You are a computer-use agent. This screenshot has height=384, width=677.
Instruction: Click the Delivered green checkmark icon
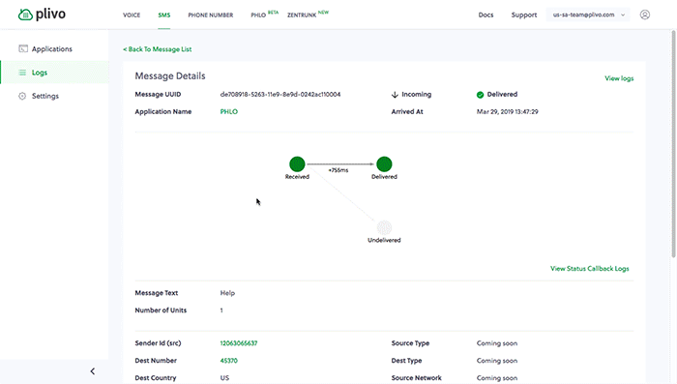pos(480,95)
